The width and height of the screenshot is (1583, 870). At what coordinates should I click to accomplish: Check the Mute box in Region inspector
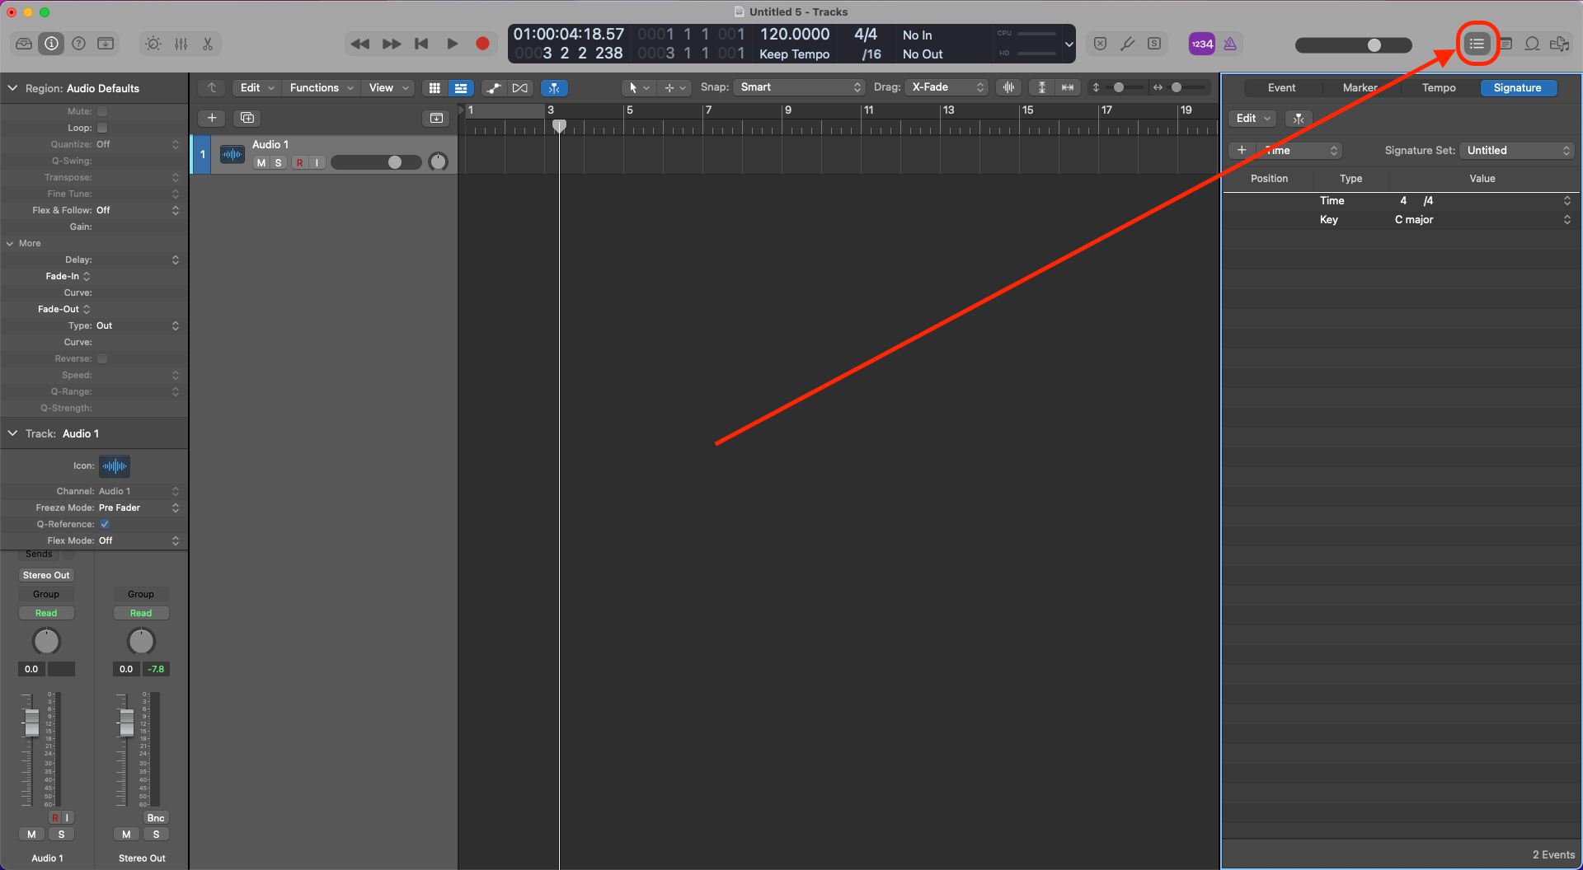coord(101,111)
